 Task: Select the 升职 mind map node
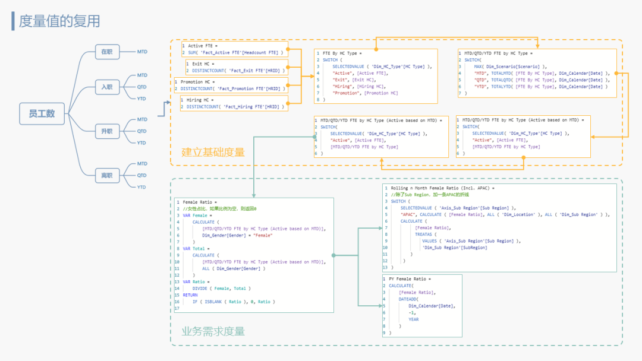pos(106,131)
